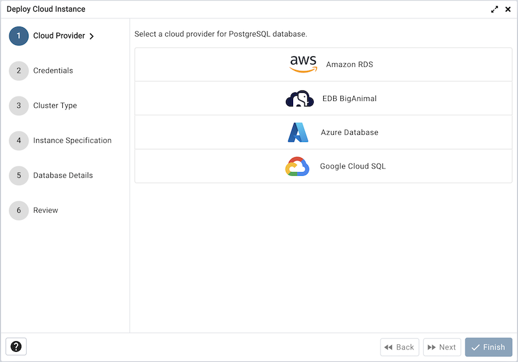Click the Azure Database icon
Image resolution: width=518 pixels, height=362 pixels.
(x=300, y=132)
